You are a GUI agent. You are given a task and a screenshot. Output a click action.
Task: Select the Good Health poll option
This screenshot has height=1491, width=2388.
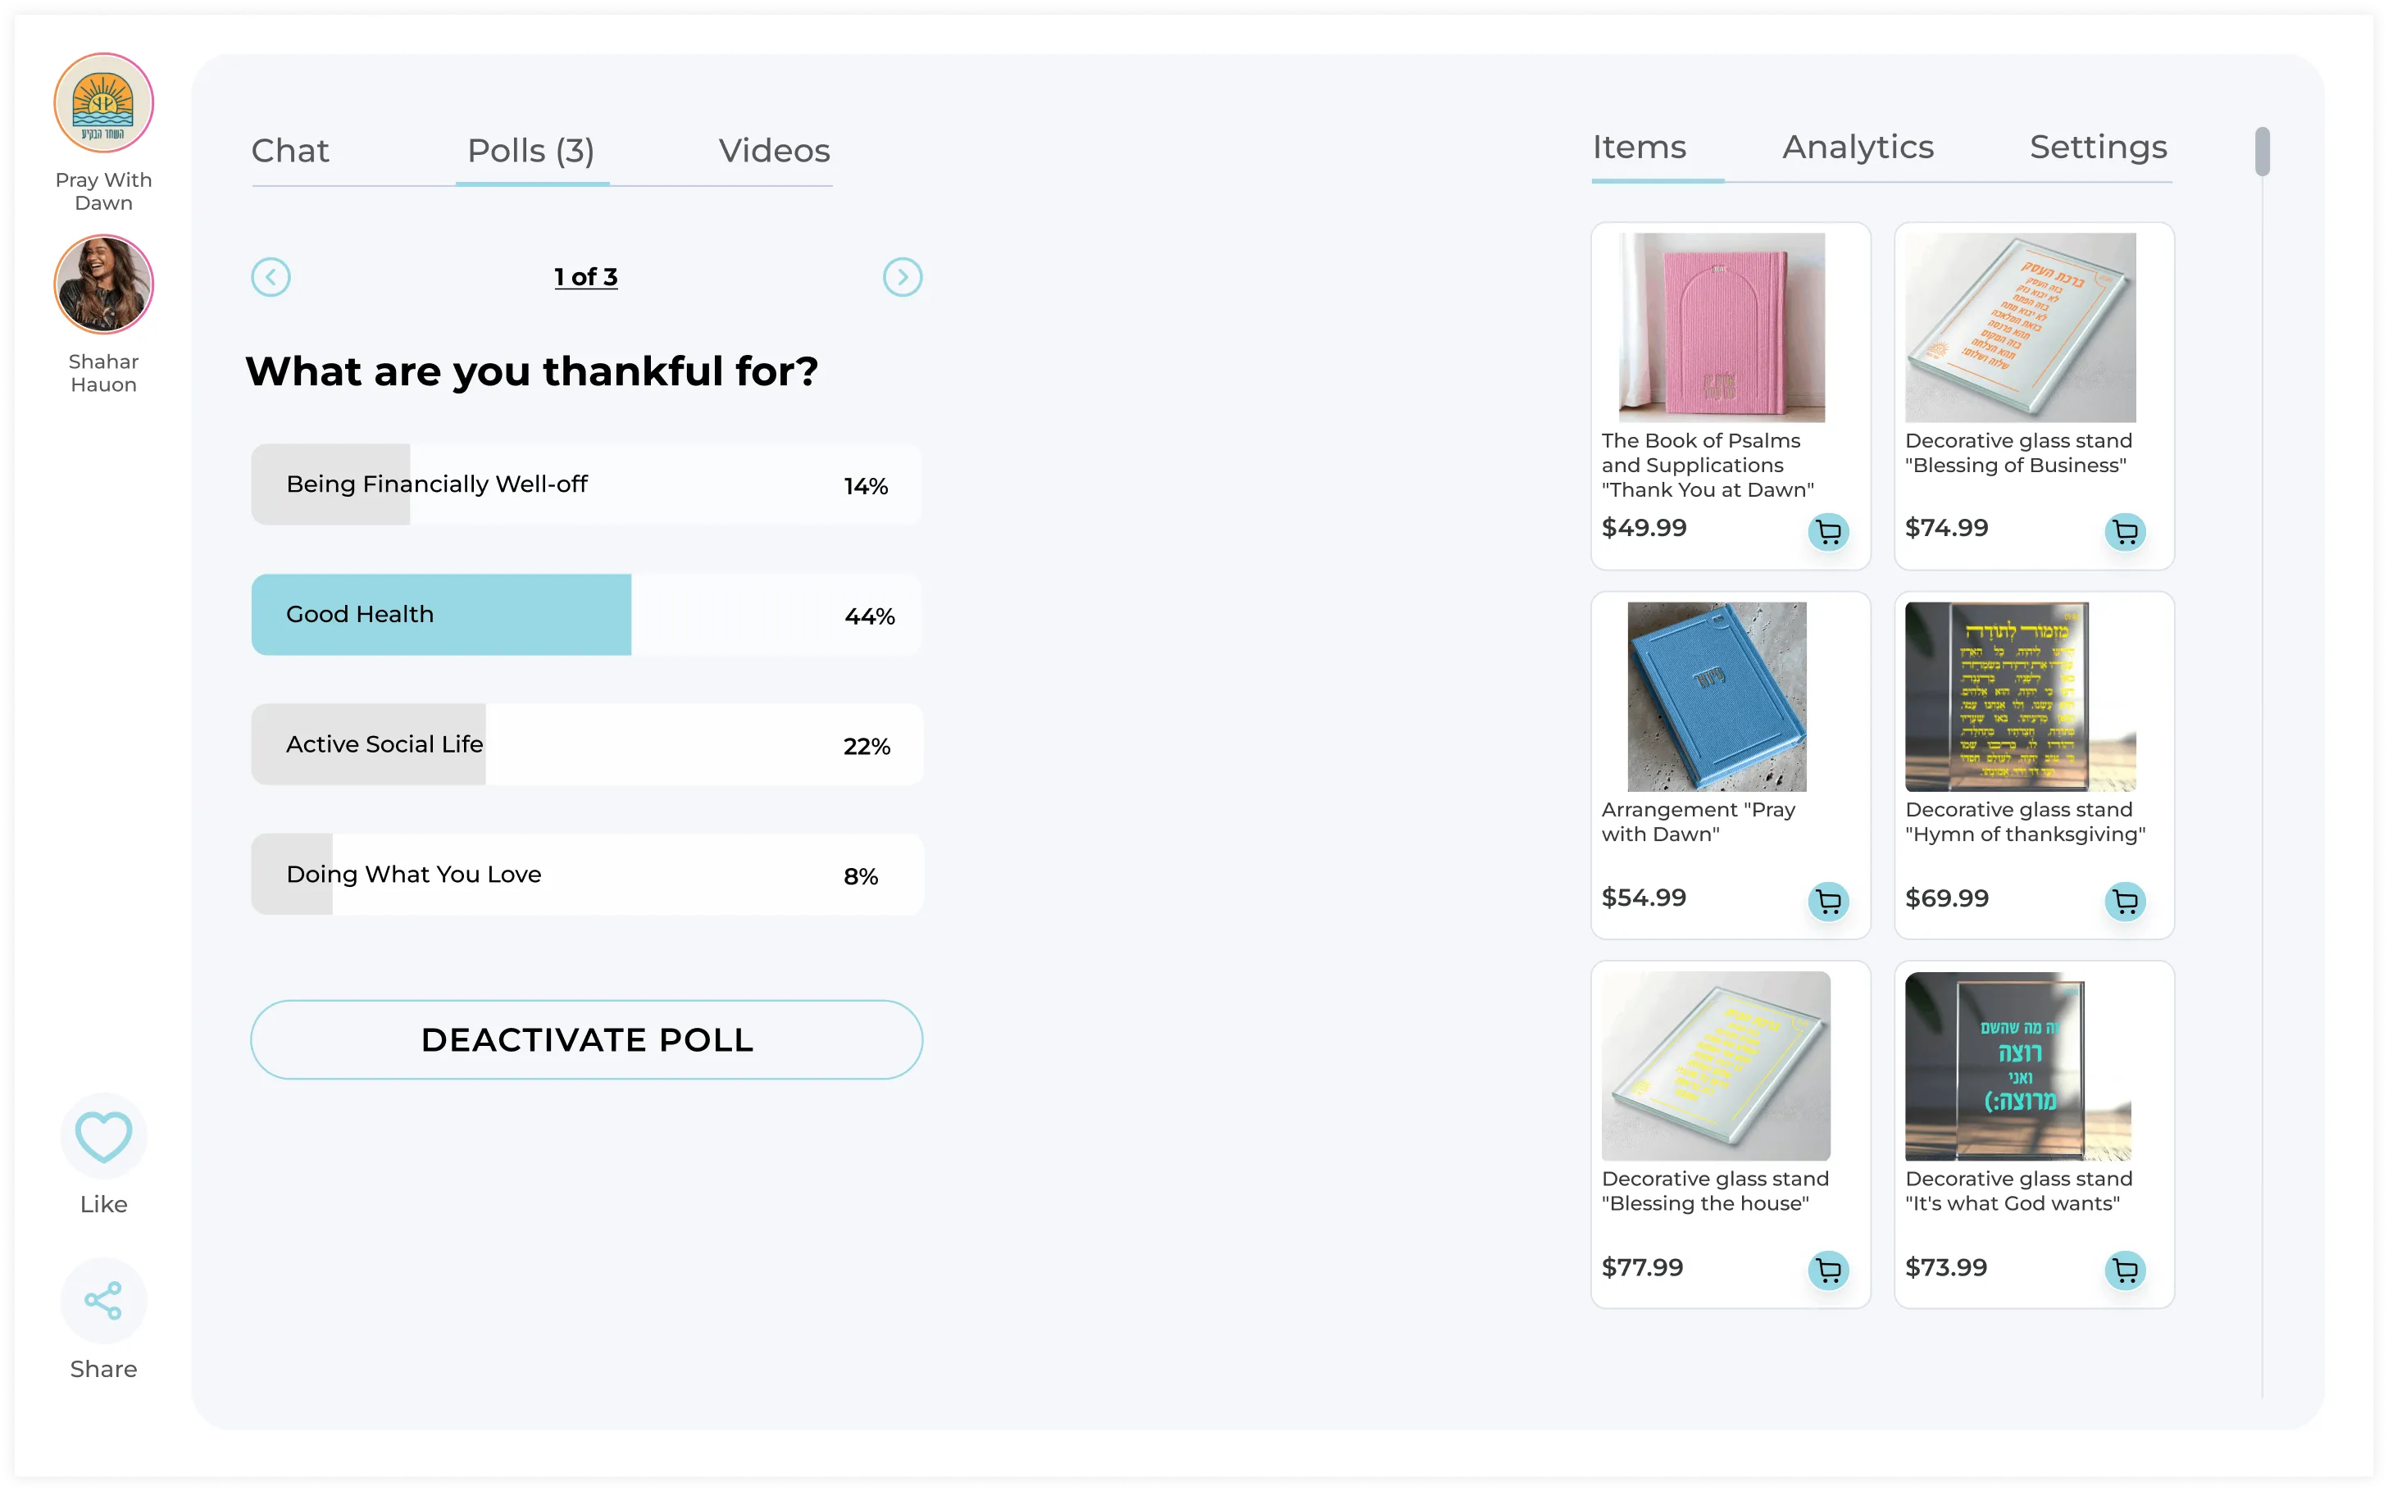(x=587, y=616)
